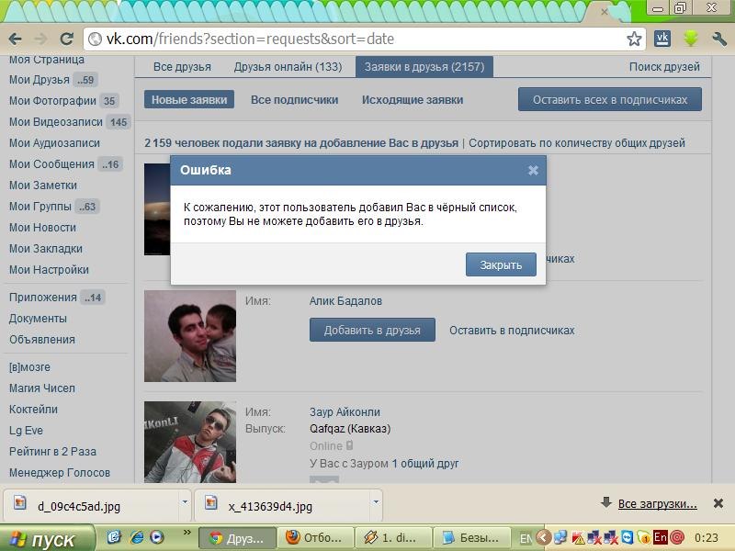Expand the dropdown arrow for d_09c4c5ad.jpg download
Screen dimensions: 735x551
[186, 502]
